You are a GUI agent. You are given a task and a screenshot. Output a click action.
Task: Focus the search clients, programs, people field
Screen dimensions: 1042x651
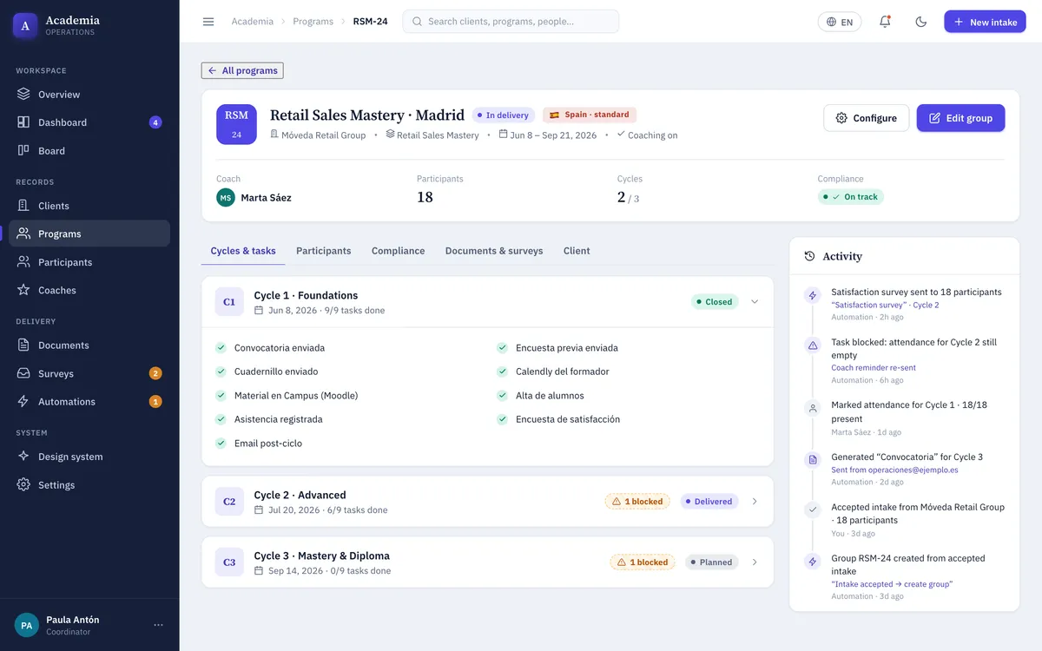click(x=511, y=22)
